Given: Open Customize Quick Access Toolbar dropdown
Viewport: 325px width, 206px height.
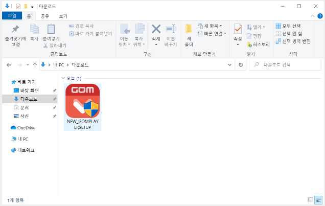Looking at the screenshot, I should point(32,7).
